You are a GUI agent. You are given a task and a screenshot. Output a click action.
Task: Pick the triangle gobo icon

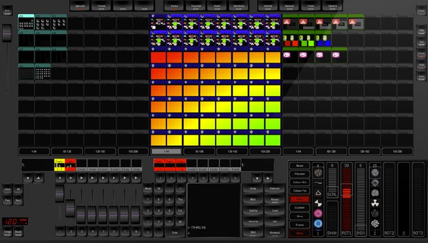point(318,193)
